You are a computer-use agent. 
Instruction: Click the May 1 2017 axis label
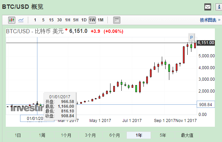pyautogui.click(x=100, y=121)
